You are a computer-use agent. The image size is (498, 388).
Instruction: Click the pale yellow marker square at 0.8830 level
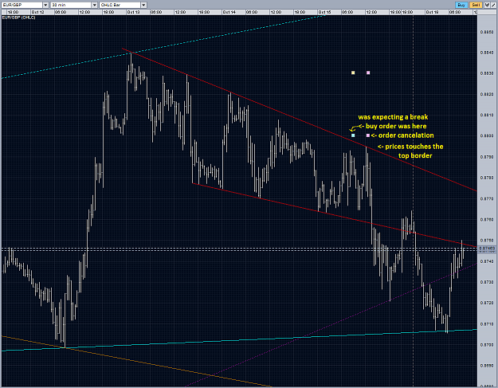[353, 73]
